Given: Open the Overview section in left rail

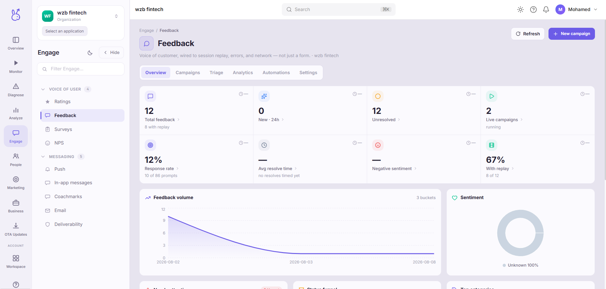Looking at the screenshot, I should coord(16,44).
